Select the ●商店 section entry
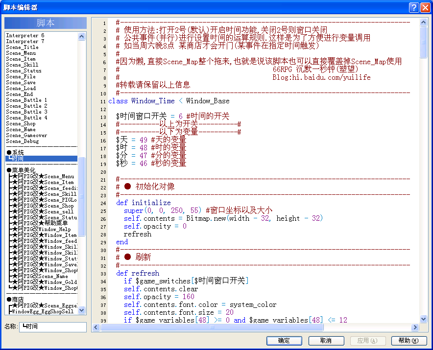 click(42, 300)
